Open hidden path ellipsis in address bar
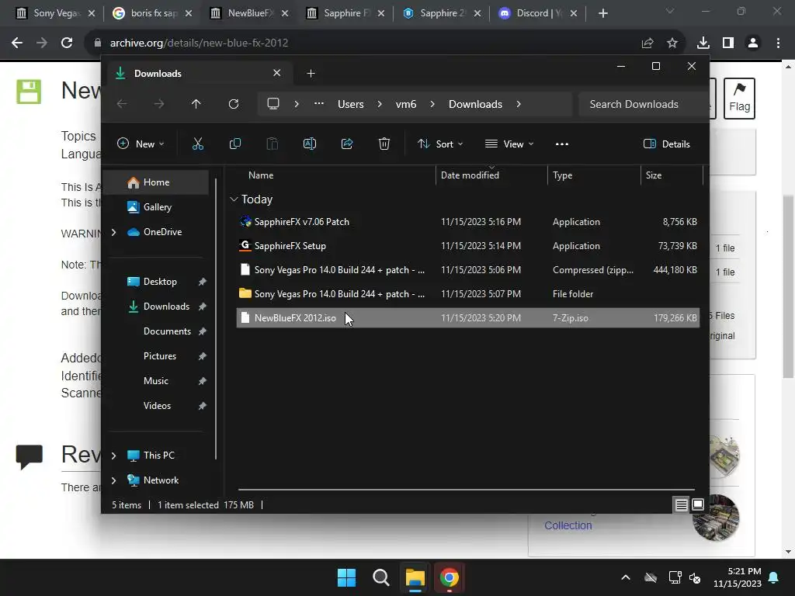Viewport: 795px width, 596px height. click(x=319, y=104)
